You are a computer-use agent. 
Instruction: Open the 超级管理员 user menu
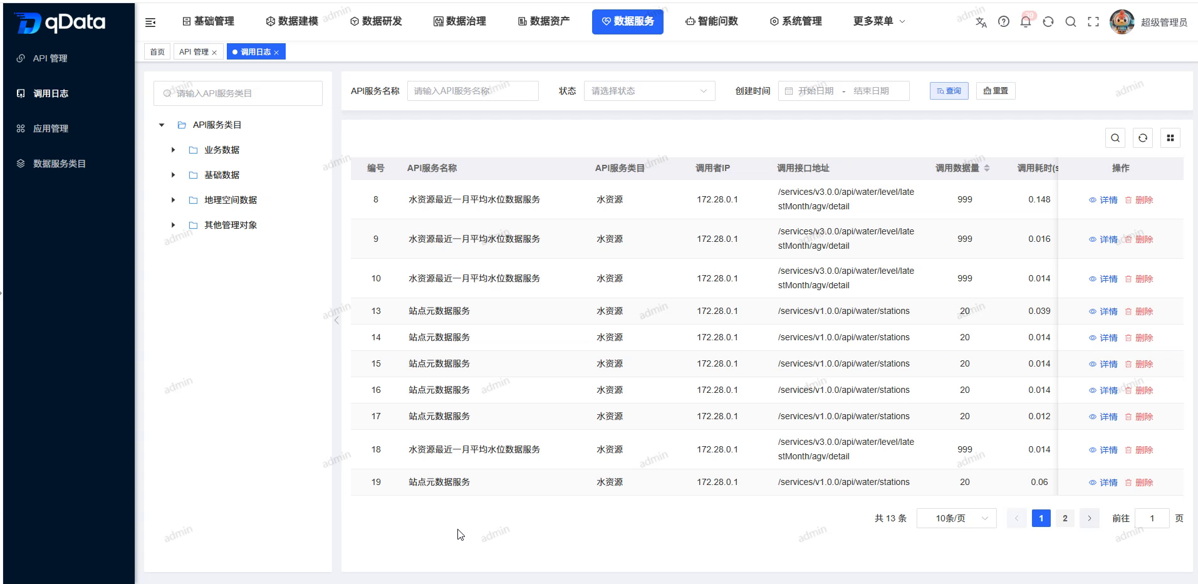(1164, 23)
